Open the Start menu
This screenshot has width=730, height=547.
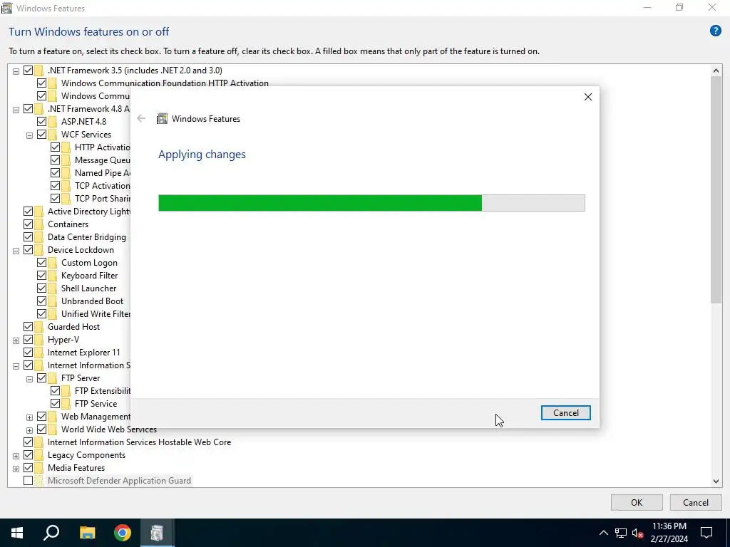pos(17,533)
